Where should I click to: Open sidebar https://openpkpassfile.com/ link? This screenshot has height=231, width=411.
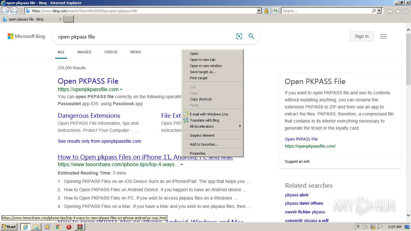[310, 146]
